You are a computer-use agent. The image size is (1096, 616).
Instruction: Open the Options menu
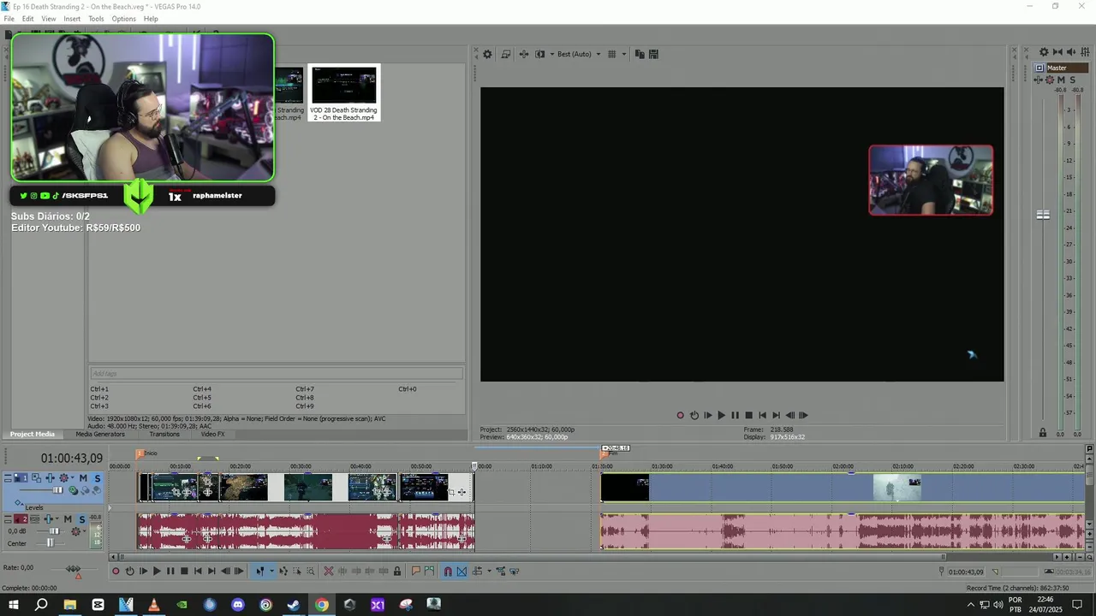[123, 19]
